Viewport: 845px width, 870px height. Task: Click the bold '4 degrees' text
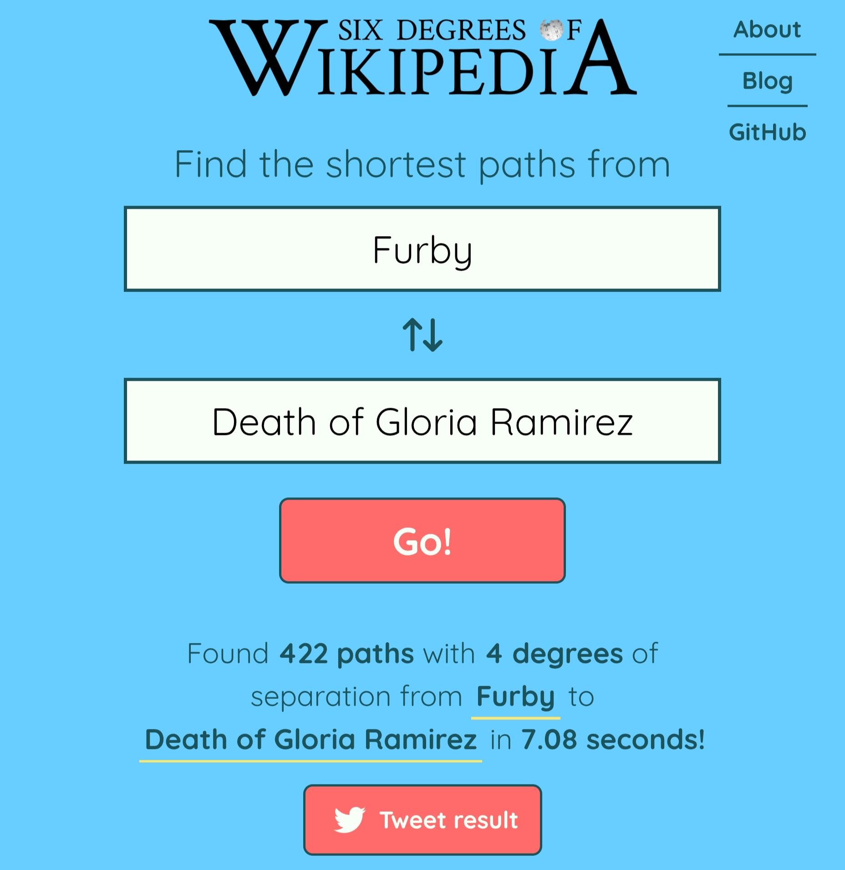point(554,654)
